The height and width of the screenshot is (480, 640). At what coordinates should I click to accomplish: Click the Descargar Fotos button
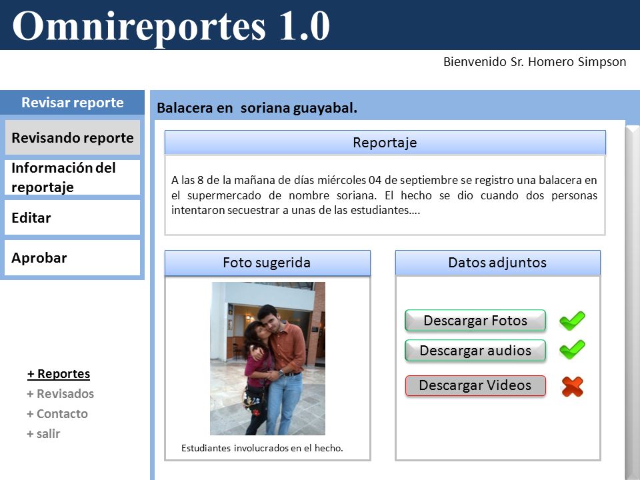pyautogui.click(x=475, y=321)
